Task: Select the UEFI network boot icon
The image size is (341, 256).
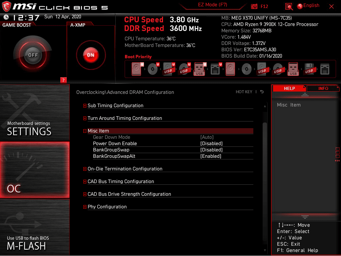Action: point(216,69)
